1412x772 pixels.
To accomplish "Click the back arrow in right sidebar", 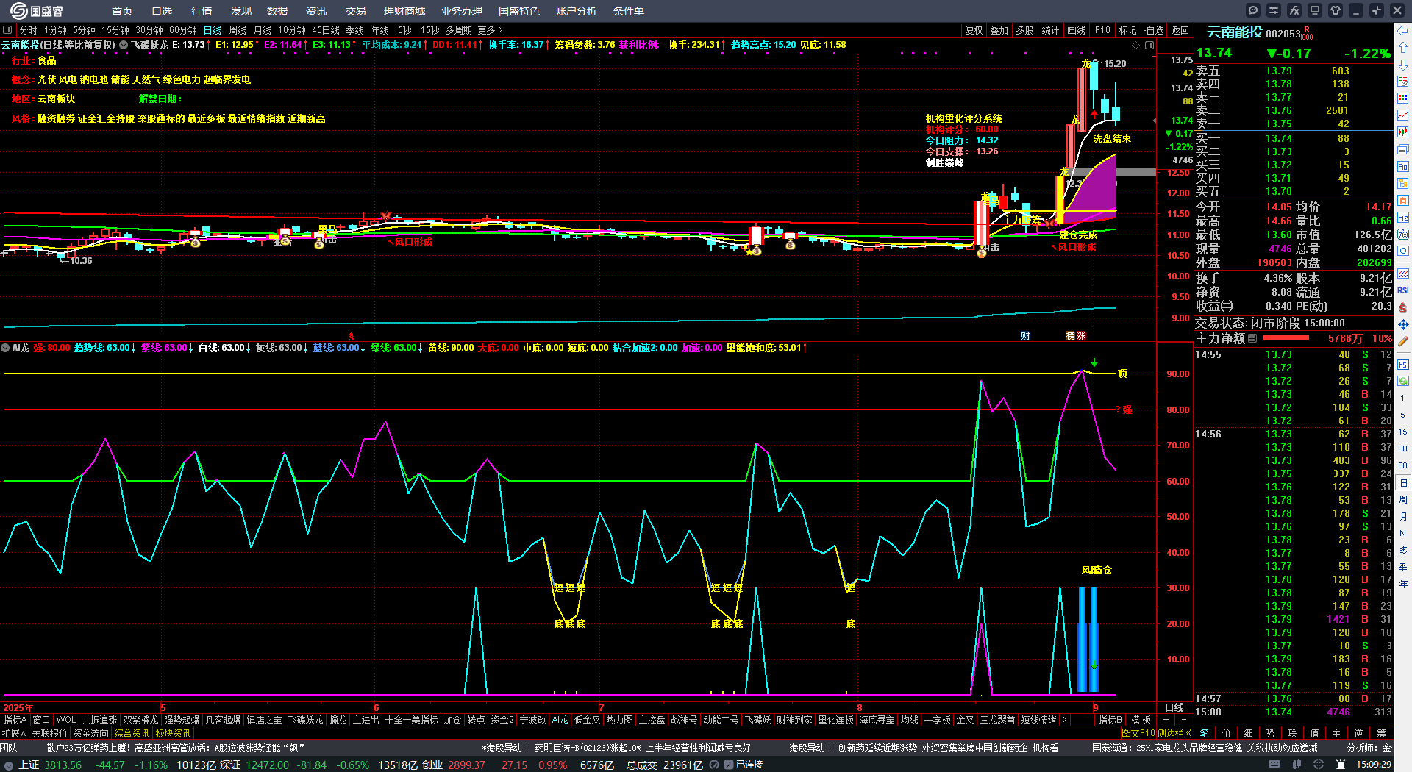I will pos(1403,31).
